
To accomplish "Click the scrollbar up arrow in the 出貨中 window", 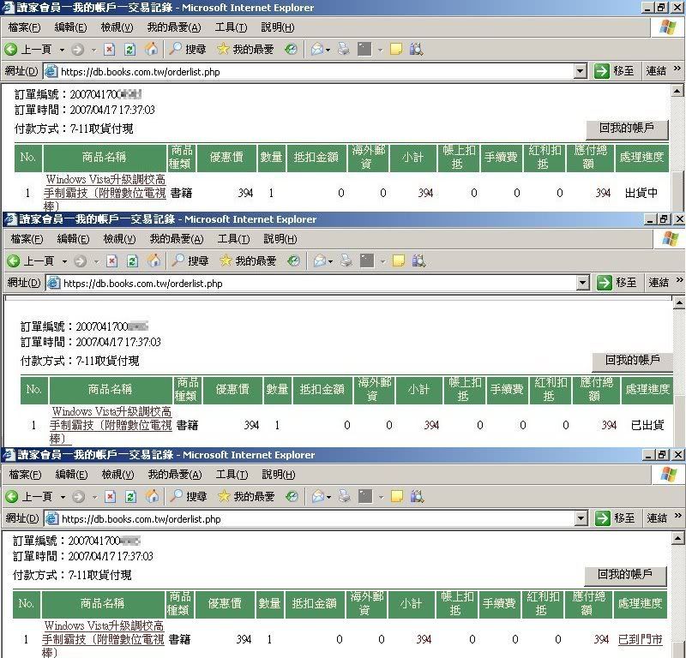I will tap(677, 91).
